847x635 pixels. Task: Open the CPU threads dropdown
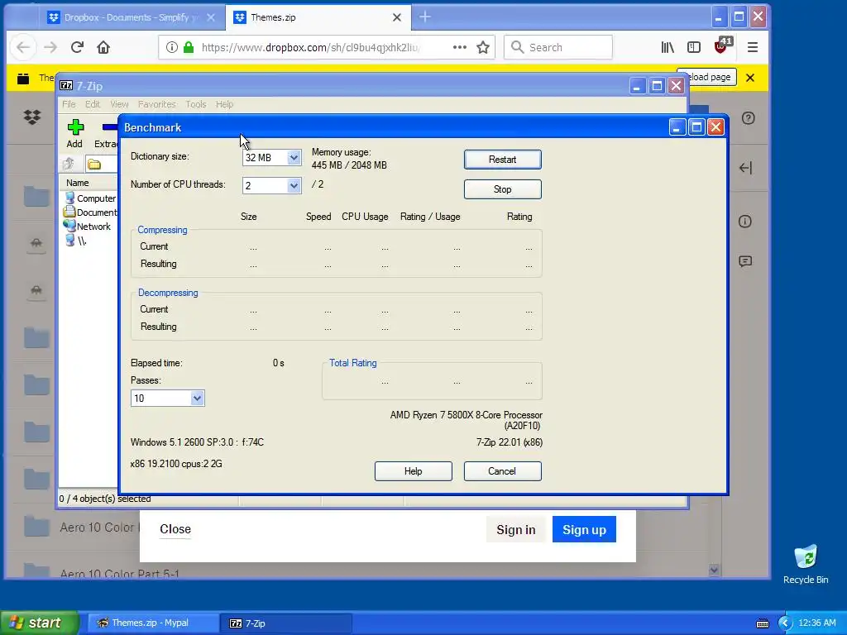[x=294, y=186]
